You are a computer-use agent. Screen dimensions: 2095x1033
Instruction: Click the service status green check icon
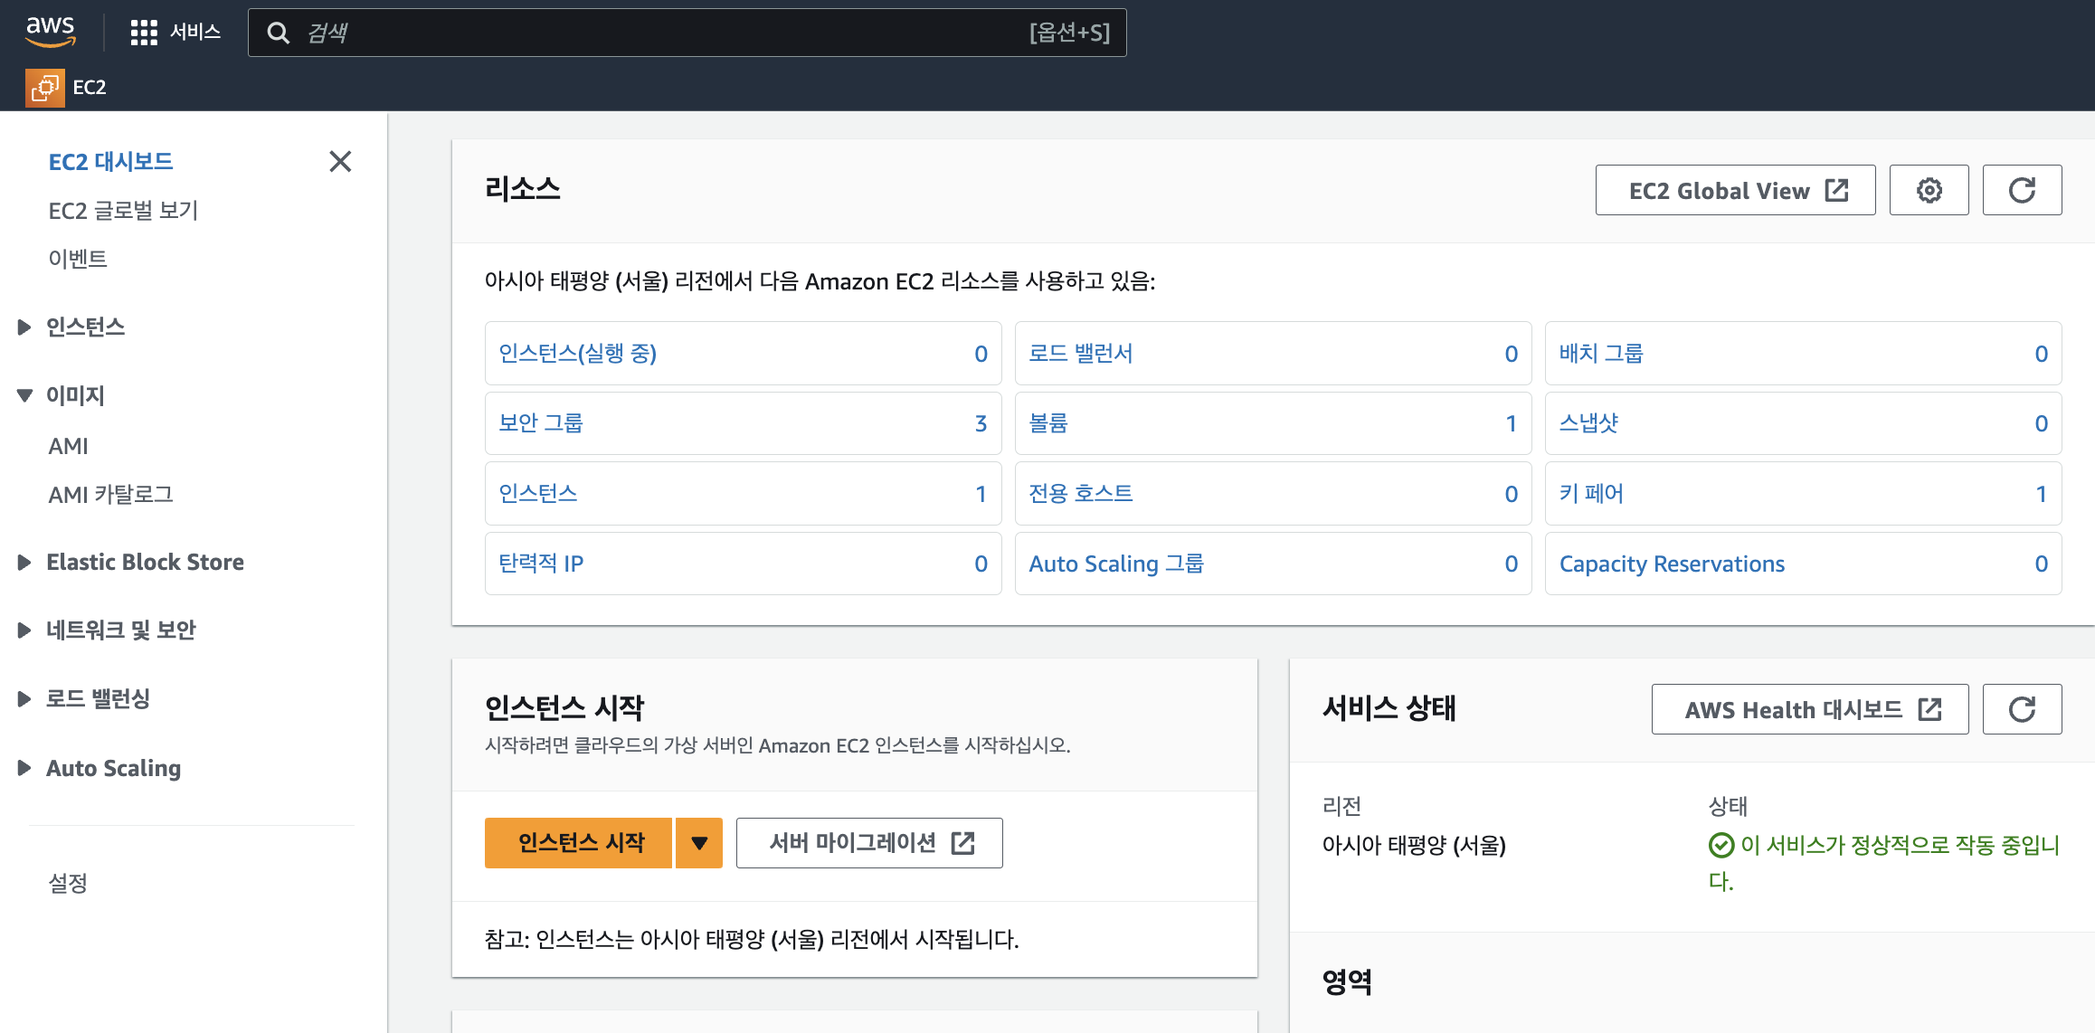point(1721,845)
